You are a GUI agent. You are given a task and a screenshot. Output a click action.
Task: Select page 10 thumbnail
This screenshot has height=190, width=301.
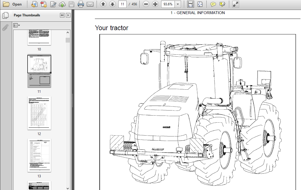[x=39, y=37]
